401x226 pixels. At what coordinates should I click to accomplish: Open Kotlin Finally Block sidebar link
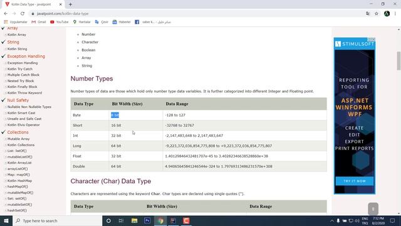pyautogui.click(x=23, y=87)
